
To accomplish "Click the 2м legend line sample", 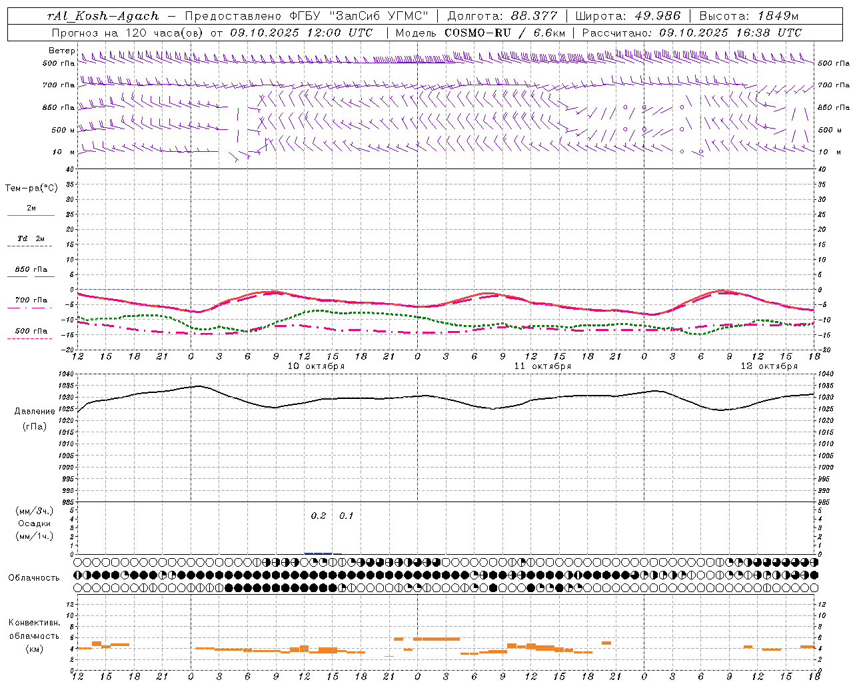I will (x=31, y=216).
